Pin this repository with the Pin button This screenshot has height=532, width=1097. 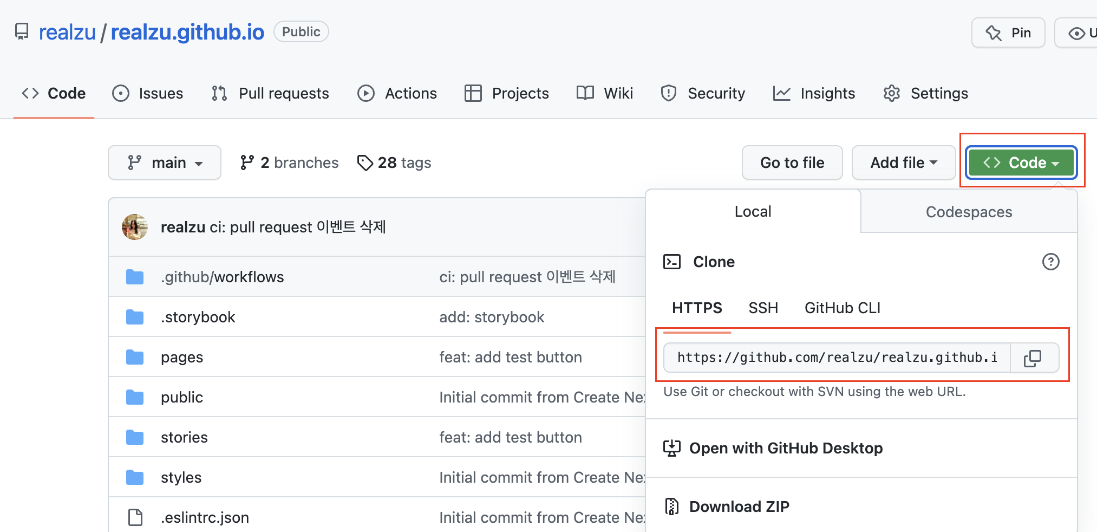(x=1008, y=33)
